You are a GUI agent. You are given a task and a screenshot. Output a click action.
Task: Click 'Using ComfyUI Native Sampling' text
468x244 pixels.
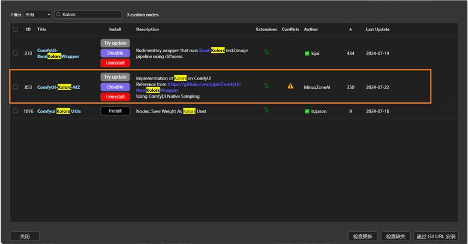pos(168,96)
